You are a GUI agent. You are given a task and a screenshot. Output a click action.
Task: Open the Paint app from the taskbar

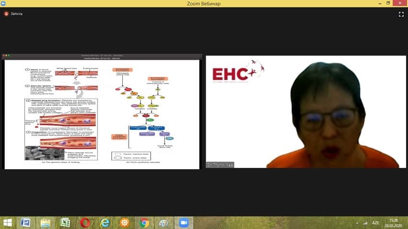164,223
